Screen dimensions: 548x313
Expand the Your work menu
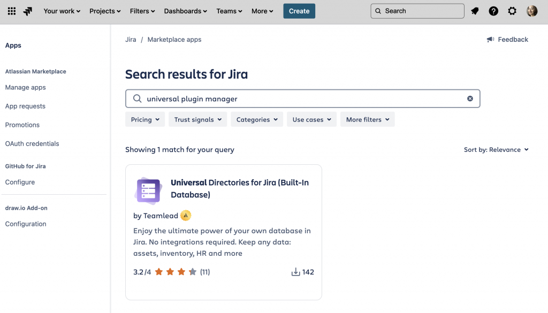point(62,11)
